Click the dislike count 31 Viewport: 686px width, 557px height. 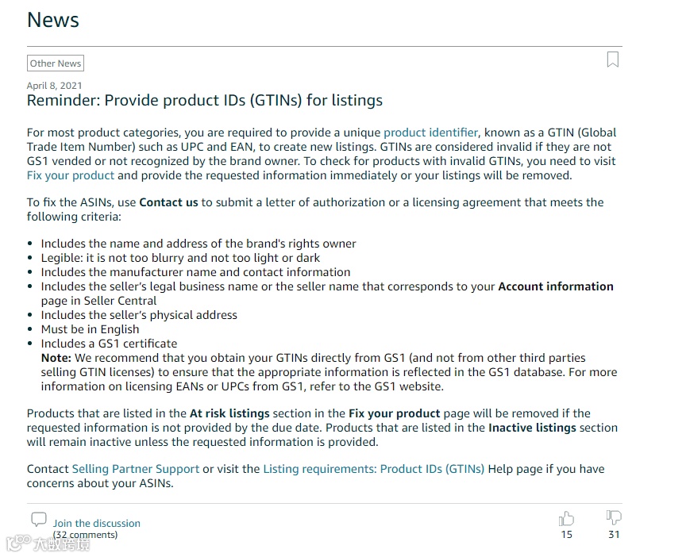pyautogui.click(x=614, y=535)
